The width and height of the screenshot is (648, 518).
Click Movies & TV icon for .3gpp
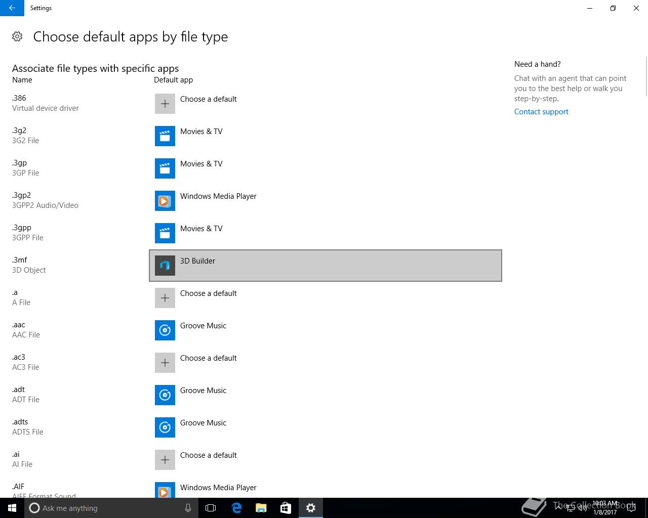165,233
